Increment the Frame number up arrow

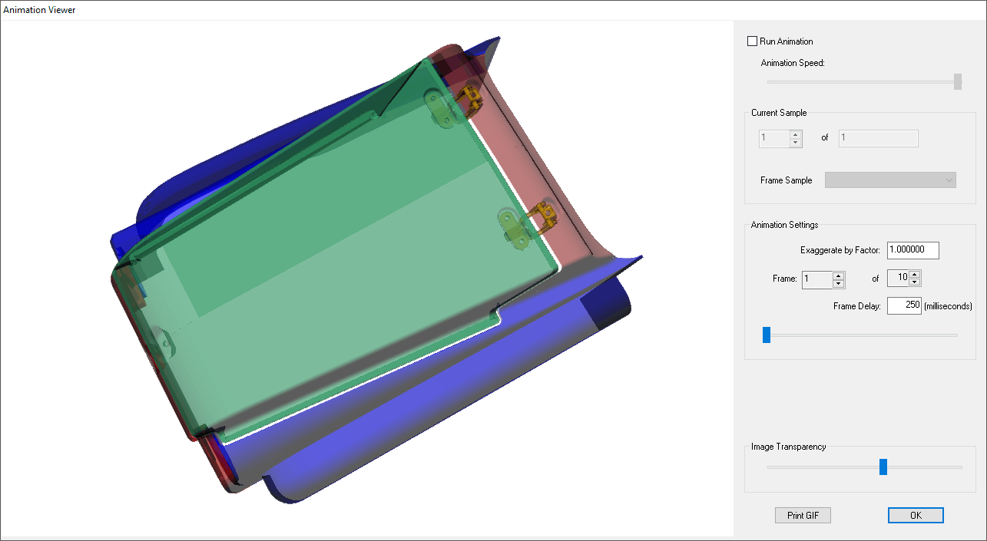tap(839, 275)
